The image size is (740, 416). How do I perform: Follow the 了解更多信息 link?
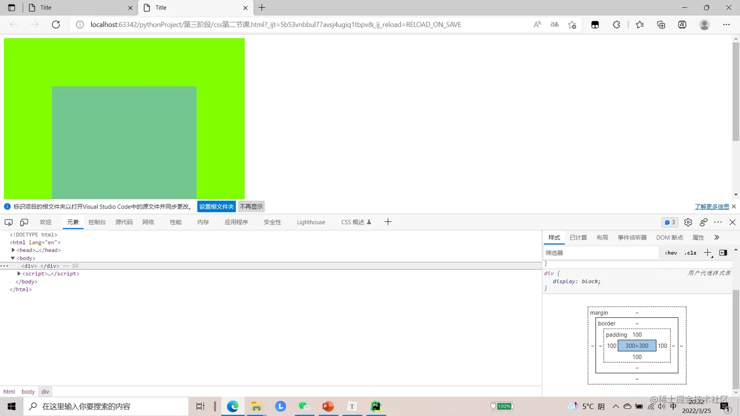(712, 207)
